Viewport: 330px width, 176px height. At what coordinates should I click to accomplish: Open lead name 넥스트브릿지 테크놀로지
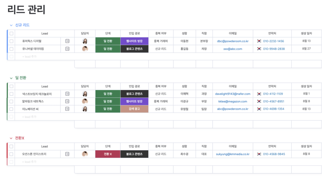click(x=37, y=94)
